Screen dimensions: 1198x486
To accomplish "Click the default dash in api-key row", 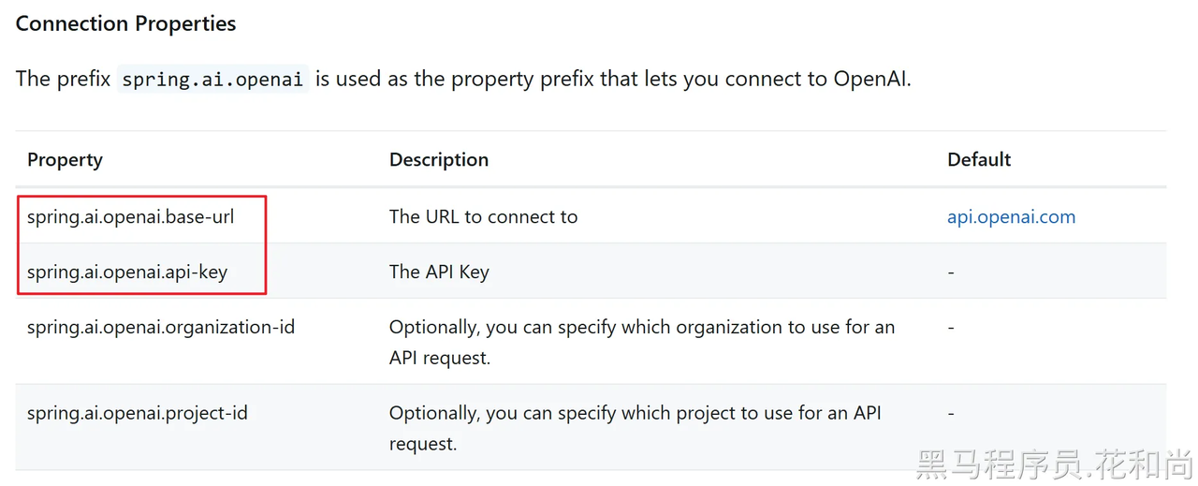I will point(951,272).
